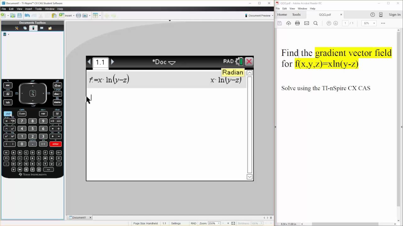This screenshot has width=403, height=226.
Task: Open the Utilities book icon in Documents Toolbox
Action: click(42, 28)
